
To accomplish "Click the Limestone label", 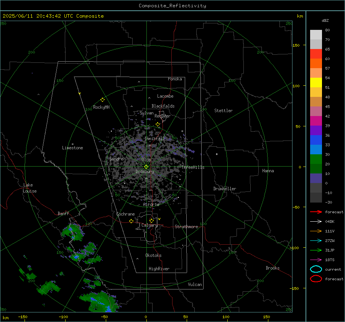I will tap(72, 148).
